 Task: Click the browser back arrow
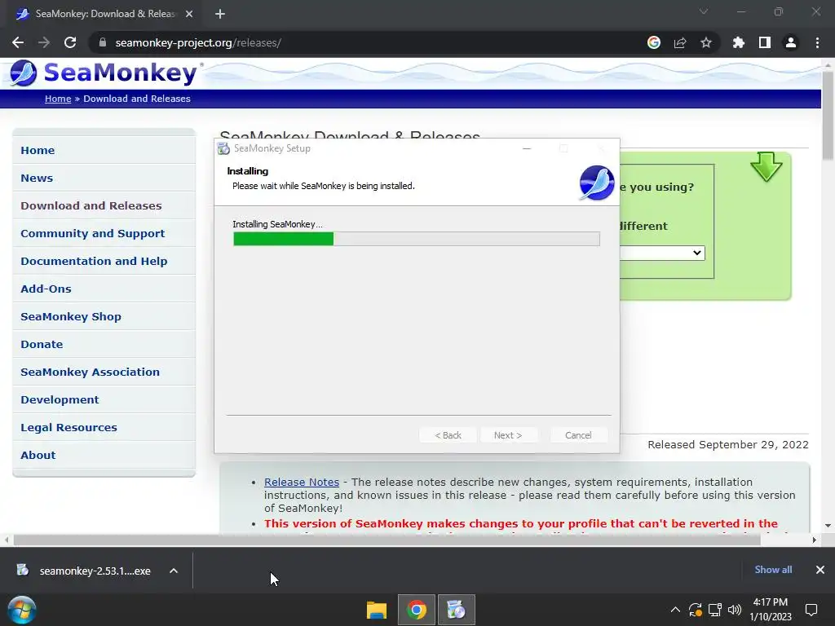pyautogui.click(x=18, y=42)
